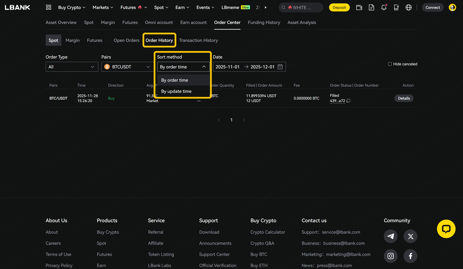The image size is (463, 269).
Task: Open the notifications bell
Action: coord(384,7)
